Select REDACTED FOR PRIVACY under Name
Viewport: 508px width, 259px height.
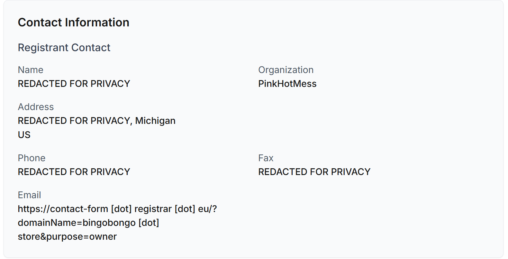74,84
